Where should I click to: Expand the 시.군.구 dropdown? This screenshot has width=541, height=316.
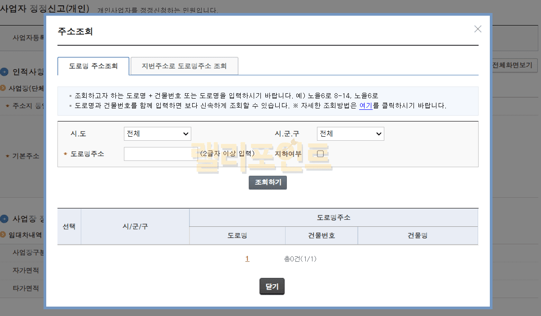point(350,134)
